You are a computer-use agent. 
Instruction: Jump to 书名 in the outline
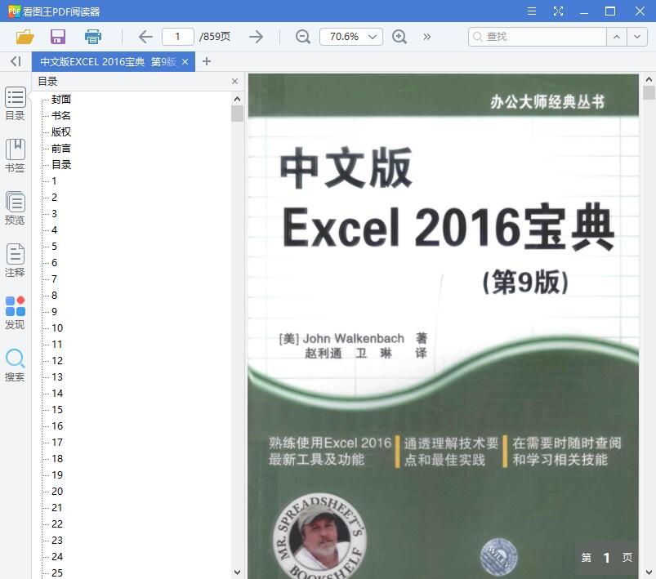click(61, 116)
